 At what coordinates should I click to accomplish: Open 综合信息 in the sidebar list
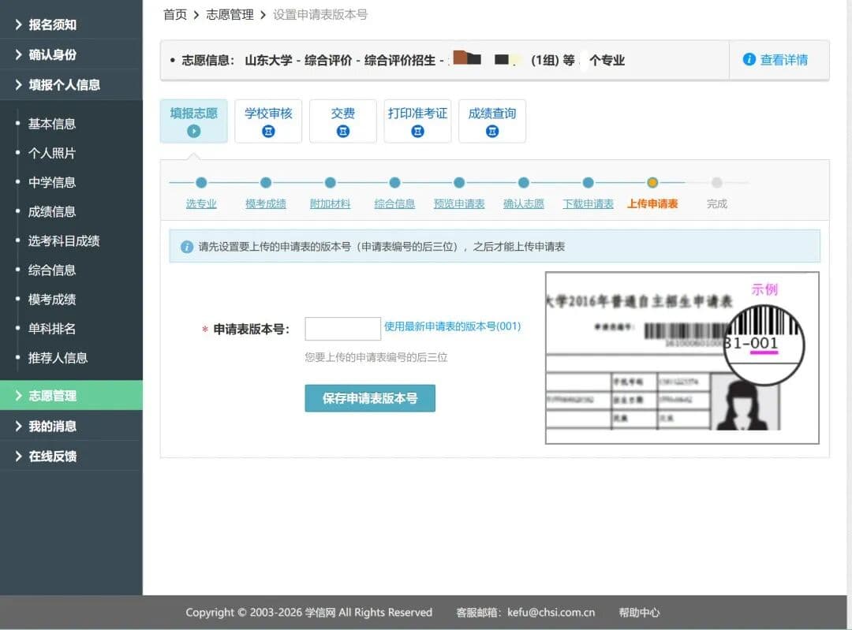[x=52, y=270]
